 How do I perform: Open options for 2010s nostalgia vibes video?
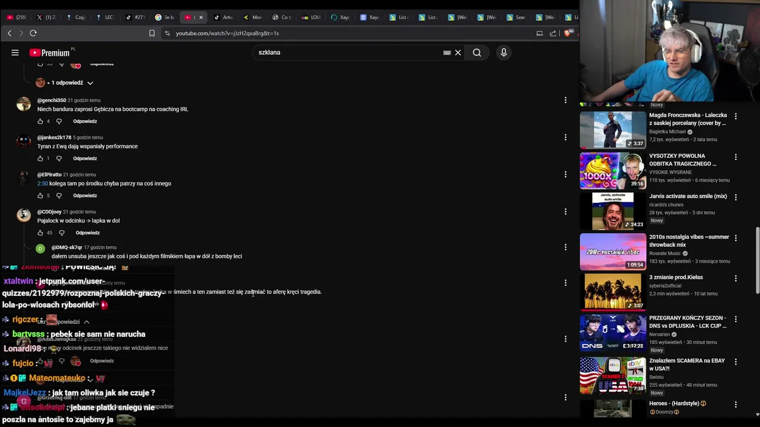tap(736, 238)
